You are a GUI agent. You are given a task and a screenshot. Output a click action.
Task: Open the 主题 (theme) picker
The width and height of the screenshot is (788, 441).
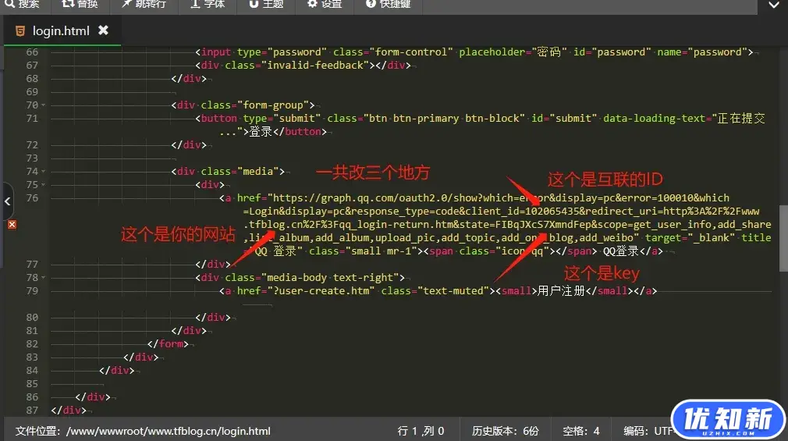266,4
